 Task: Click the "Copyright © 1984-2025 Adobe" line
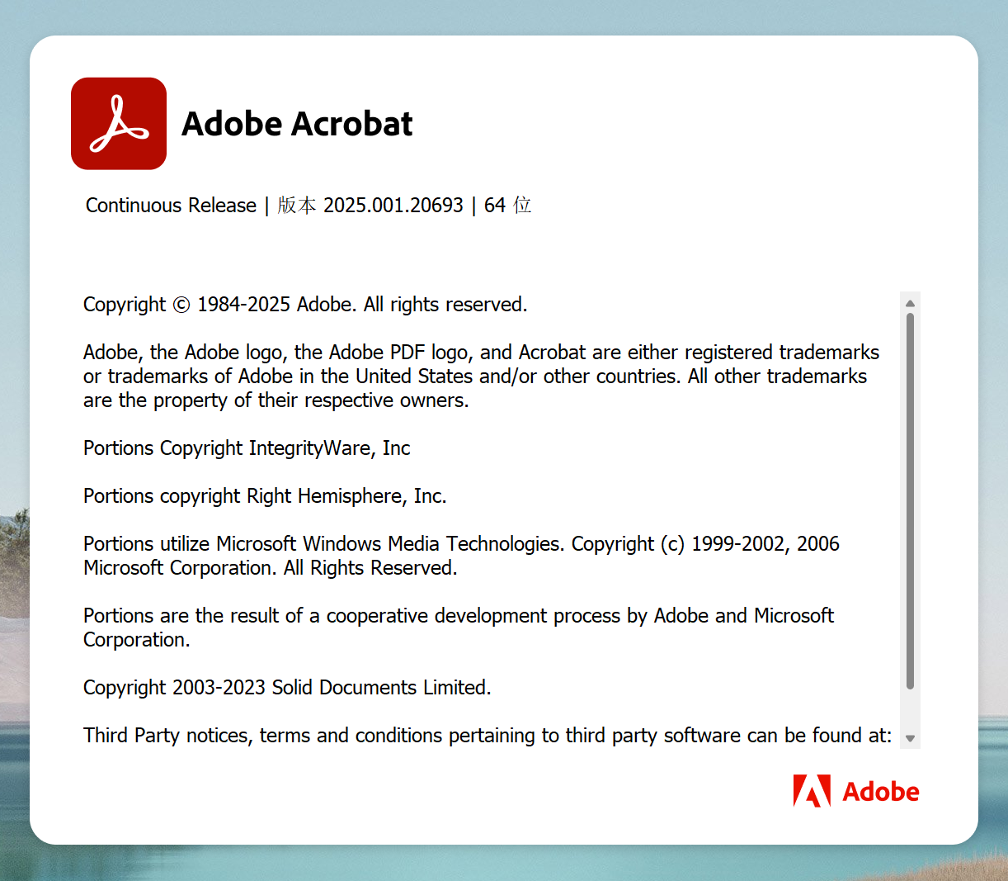click(x=305, y=305)
